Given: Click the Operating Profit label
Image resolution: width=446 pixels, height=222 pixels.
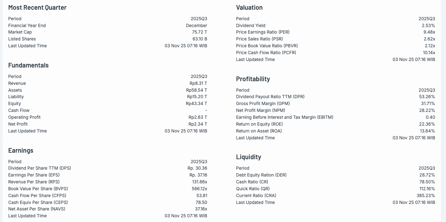Looking at the screenshot, I should pyautogui.click(x=24, y=117).
